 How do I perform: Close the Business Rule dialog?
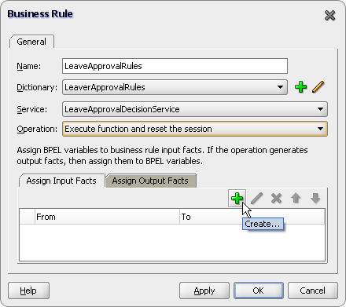(x=329, y=16)
